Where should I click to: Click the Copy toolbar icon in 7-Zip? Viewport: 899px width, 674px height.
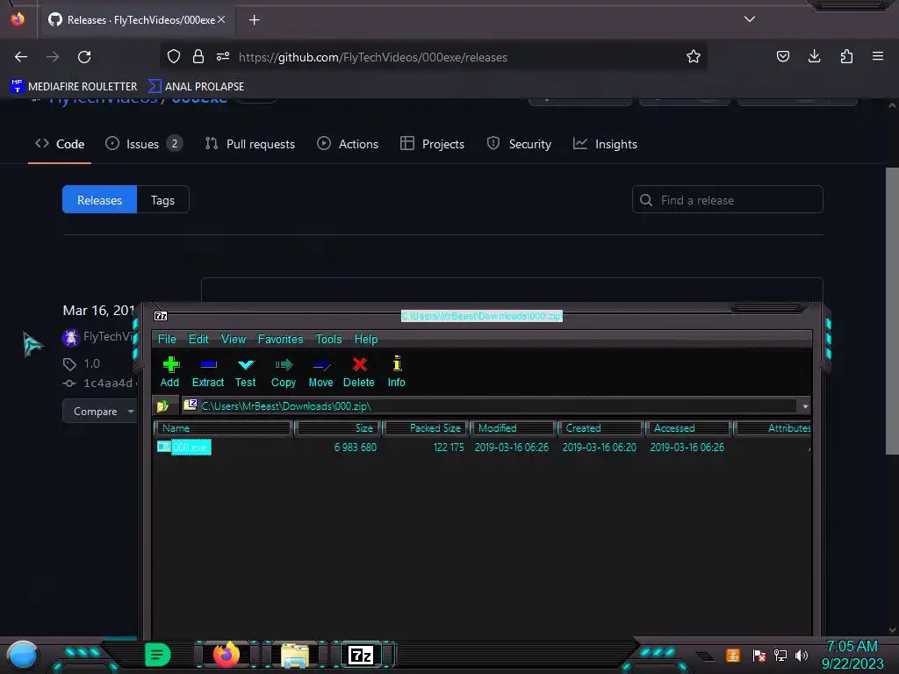(284, 372)
